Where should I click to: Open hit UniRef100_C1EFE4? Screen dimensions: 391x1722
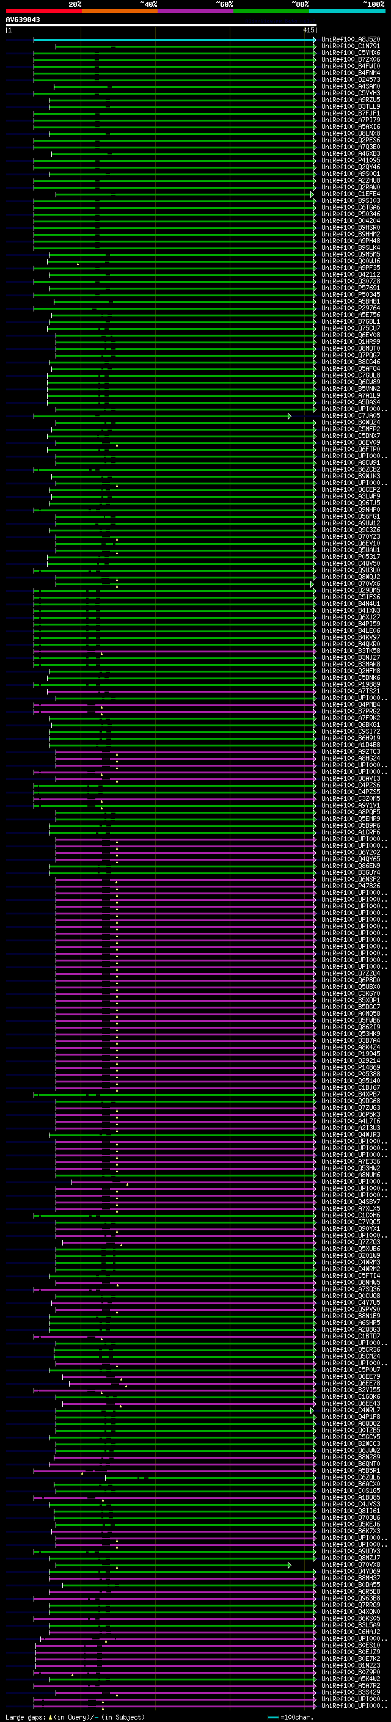(351, 194)
